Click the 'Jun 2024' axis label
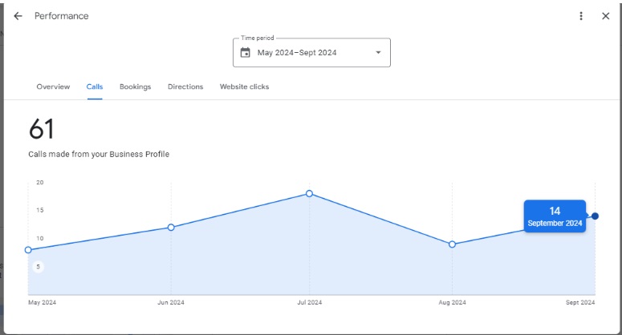622x335 pixels. 171,302
